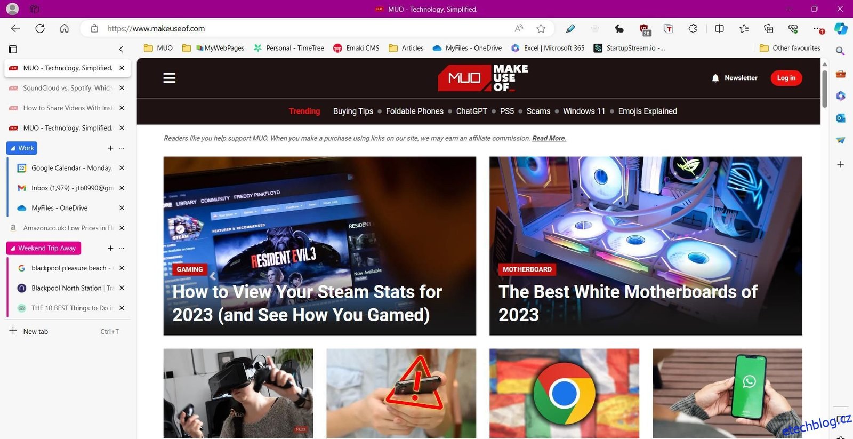
Task: Click the pen highlighter extension icon
Action: [570, 28]
